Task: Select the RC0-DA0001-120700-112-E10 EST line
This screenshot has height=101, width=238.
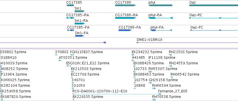Action: click(117, 94)
